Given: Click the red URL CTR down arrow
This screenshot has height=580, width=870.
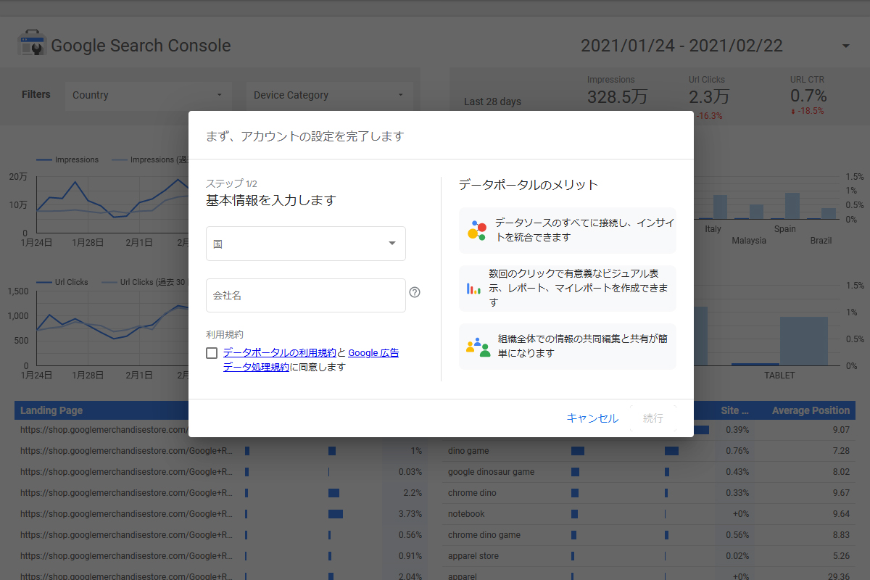Looking at the screenshot, I should (x=793, y=112).
